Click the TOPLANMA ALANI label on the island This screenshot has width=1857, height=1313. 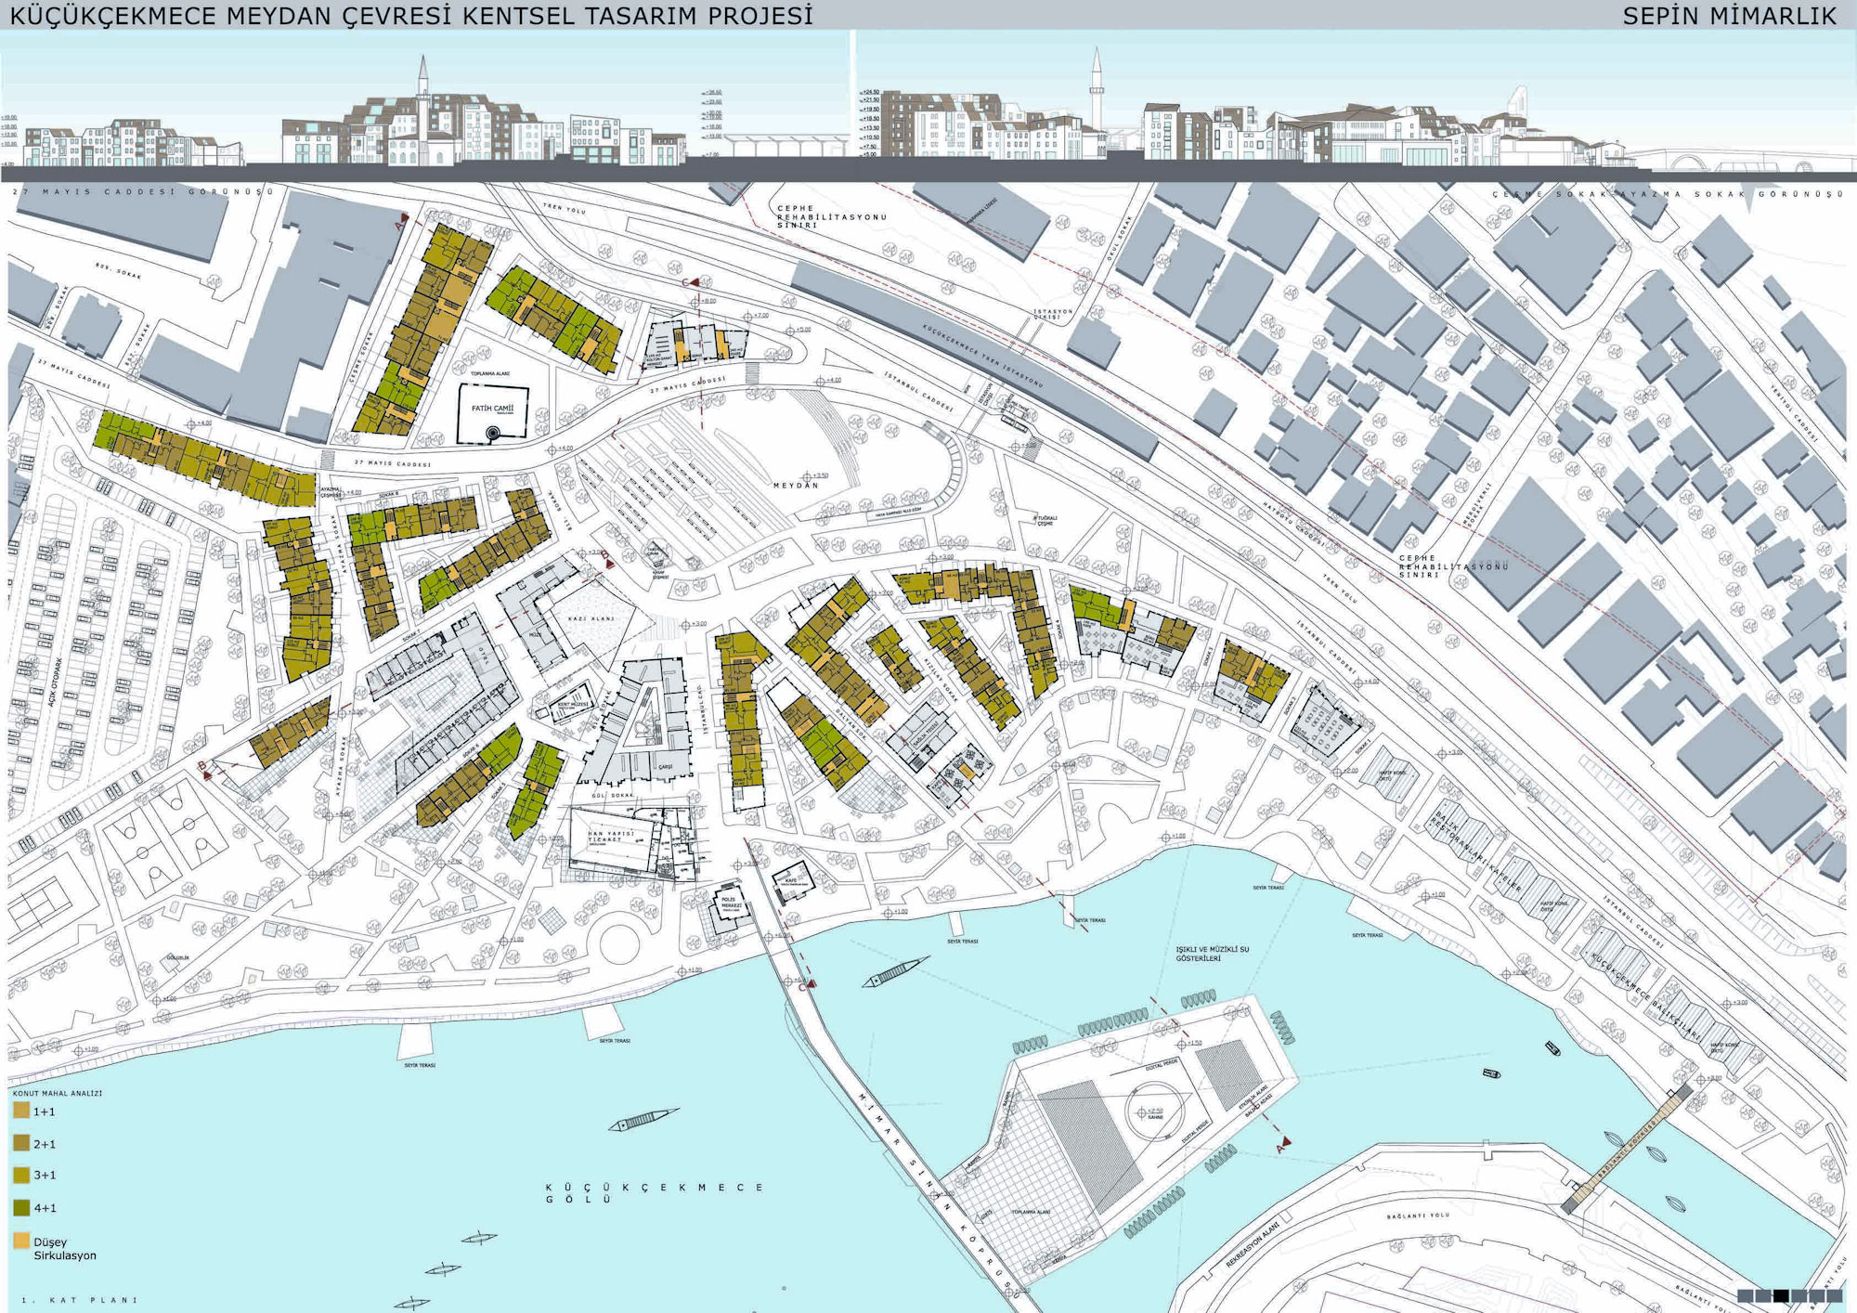click(1031, 1212)
